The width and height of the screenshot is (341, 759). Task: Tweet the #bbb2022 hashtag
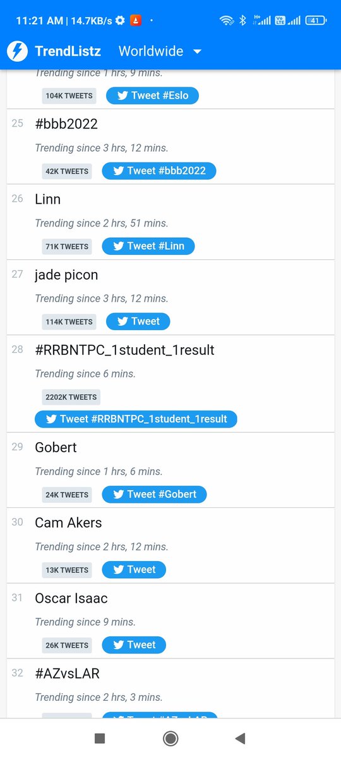coord(159,171)
